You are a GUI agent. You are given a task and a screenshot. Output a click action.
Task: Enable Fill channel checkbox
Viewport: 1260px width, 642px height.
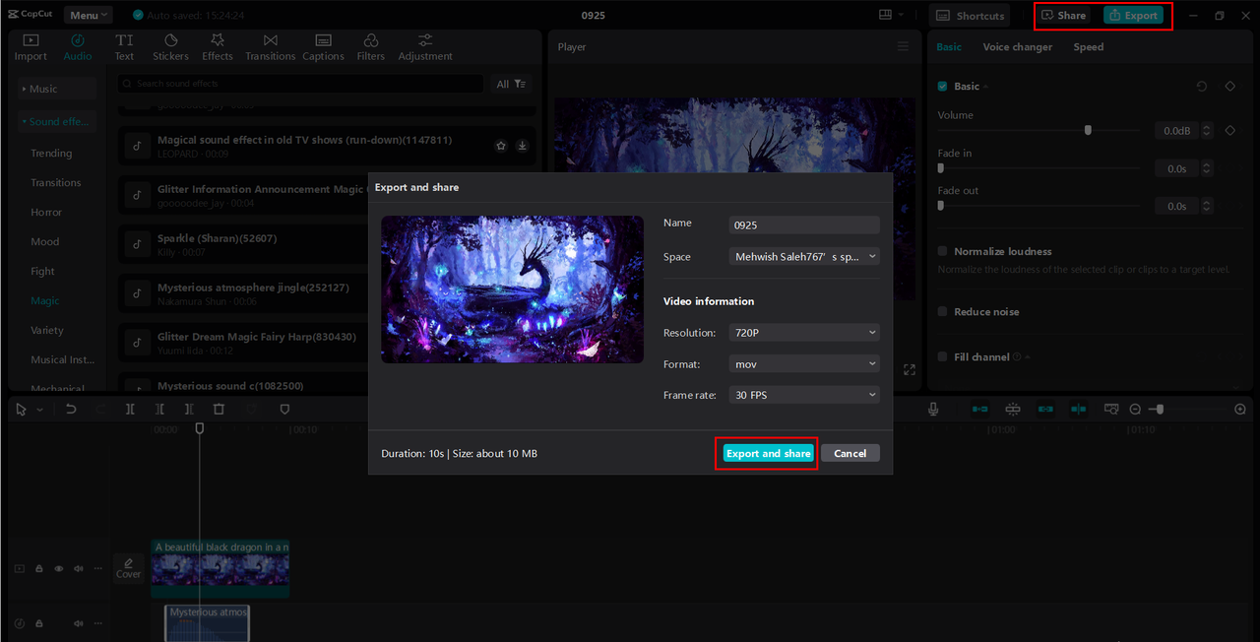point(942,356)
